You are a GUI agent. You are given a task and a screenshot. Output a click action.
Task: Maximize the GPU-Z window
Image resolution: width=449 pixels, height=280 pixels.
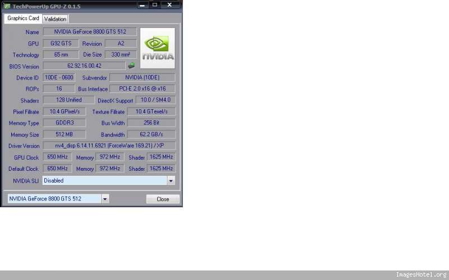point(154,4)
